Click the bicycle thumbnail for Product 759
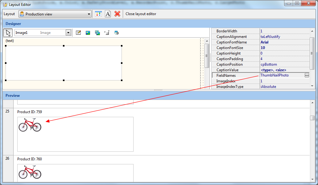This screenshot has height=185, width=318. click(x=30, y=125)
